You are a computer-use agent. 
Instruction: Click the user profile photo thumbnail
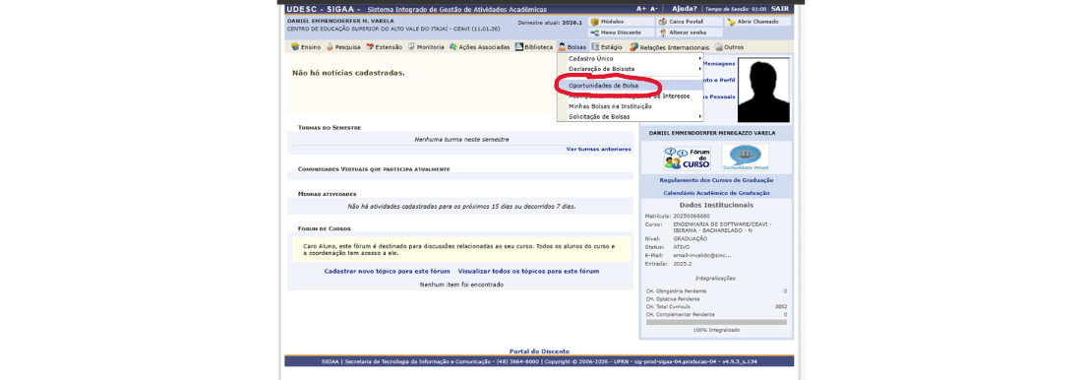(763, 91)
